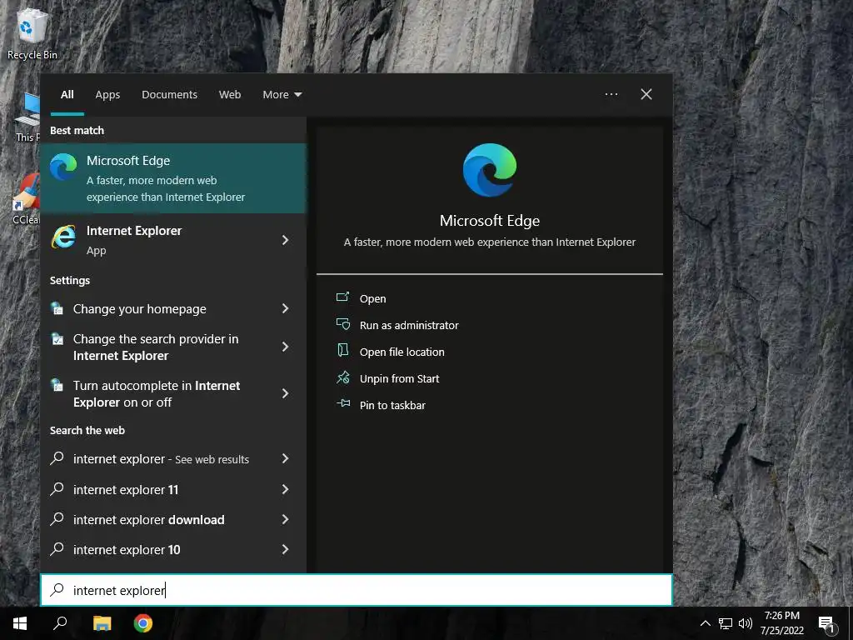Click the taskbar search magnifier icon

tap(60, 623)
